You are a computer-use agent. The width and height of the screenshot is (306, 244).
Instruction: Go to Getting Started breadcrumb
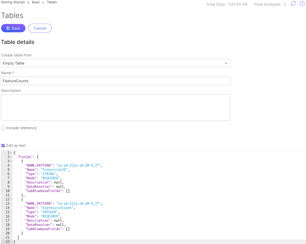(x=13, y=2)
